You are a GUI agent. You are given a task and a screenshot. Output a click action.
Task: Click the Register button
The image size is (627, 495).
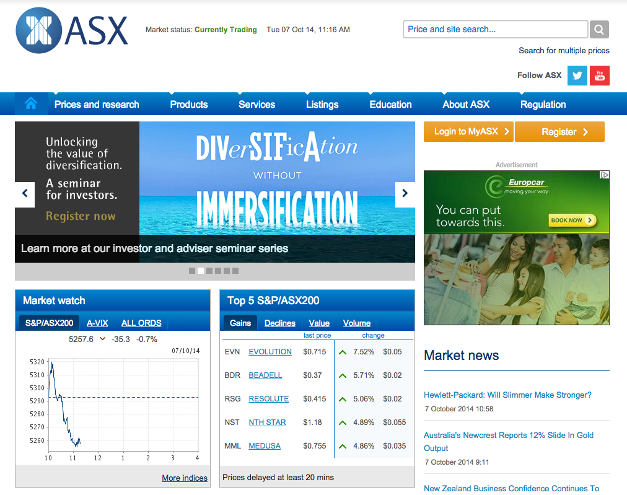click(559, 131)
